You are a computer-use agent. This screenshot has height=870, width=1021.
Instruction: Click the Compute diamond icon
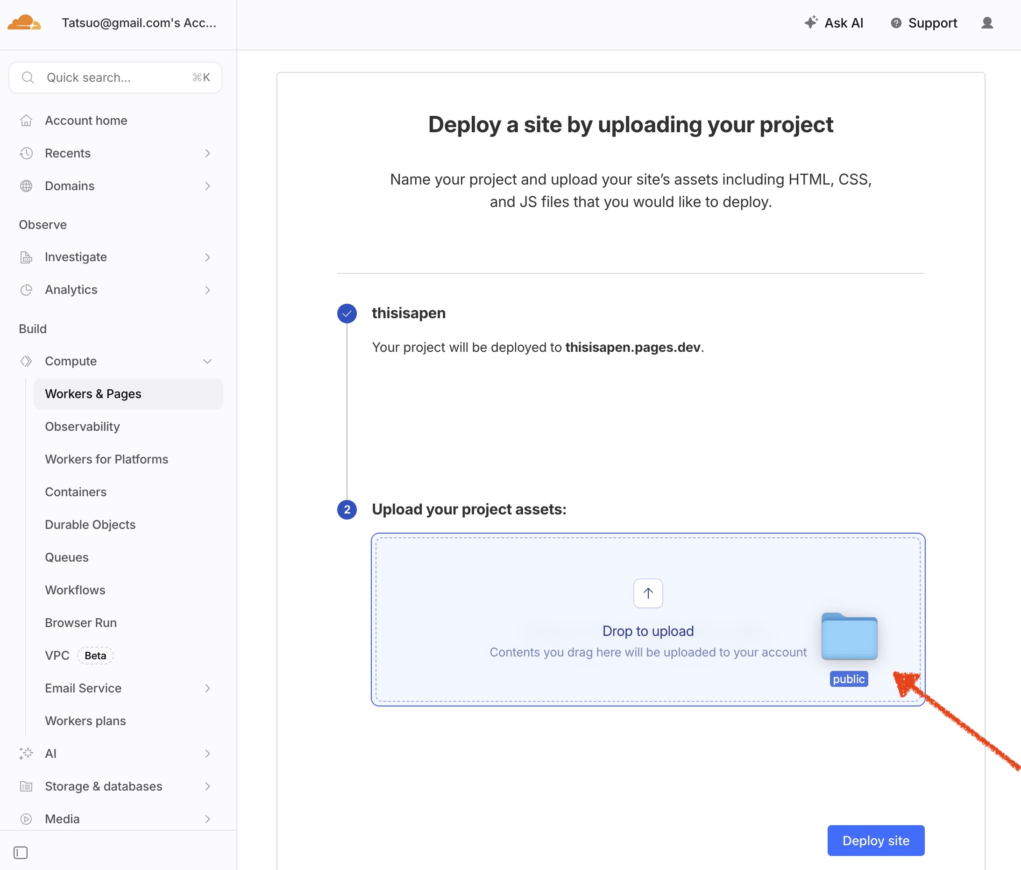tap(26, 361)
